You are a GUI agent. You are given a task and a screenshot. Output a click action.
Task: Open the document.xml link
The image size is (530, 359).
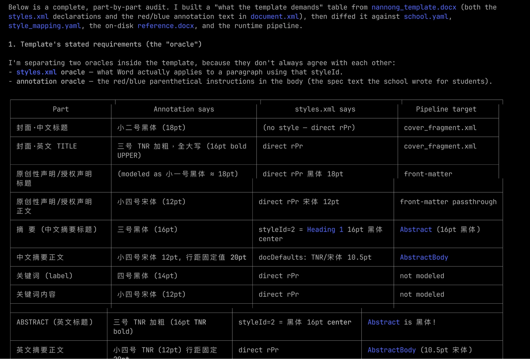point(275,16)
